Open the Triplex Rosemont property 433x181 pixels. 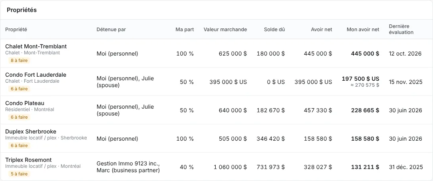tap(28, 160)
